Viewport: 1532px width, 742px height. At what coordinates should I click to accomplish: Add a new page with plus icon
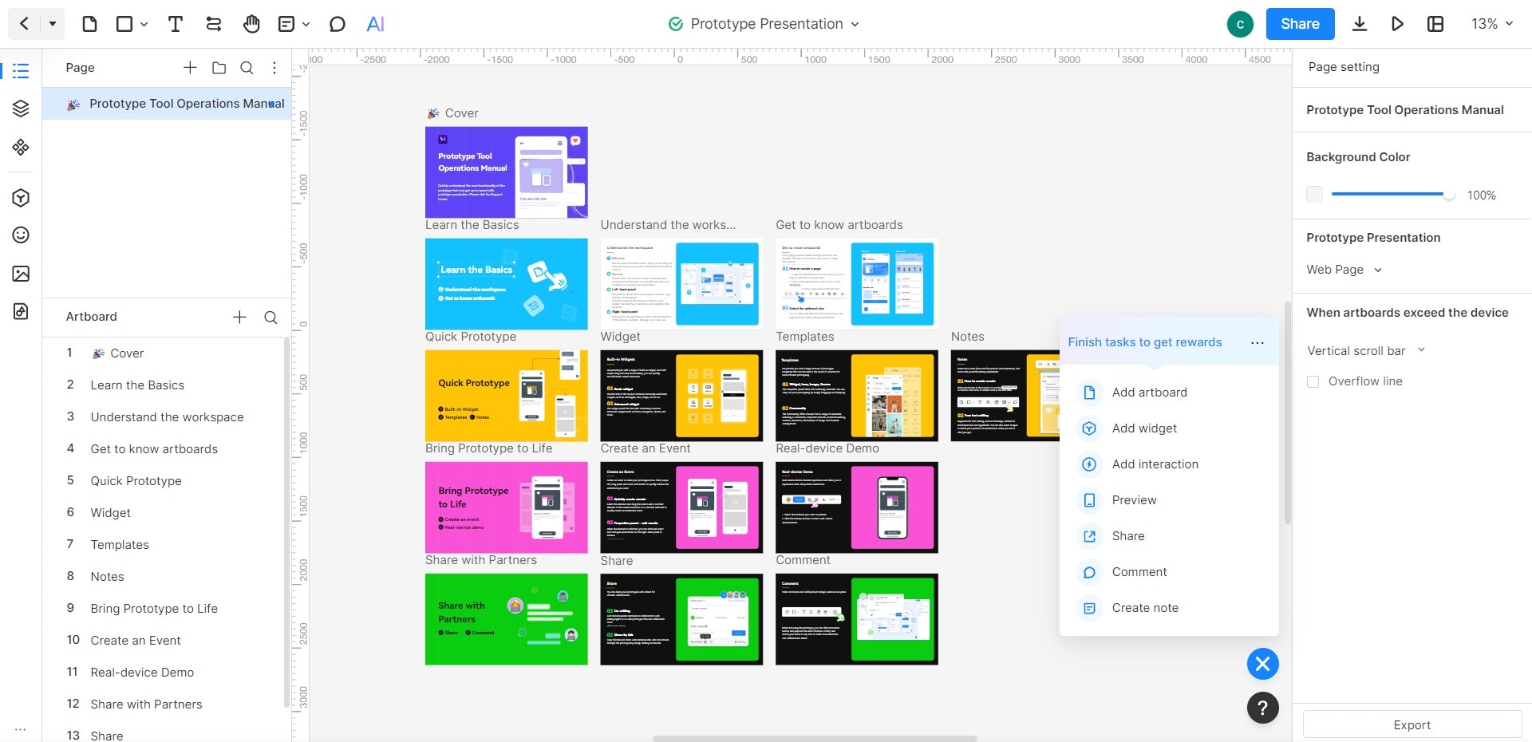coord(190,68)
